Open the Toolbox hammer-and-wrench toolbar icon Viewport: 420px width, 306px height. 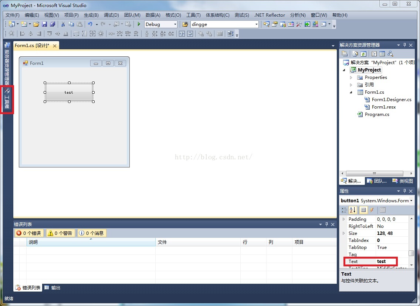(x=299, y=24)
